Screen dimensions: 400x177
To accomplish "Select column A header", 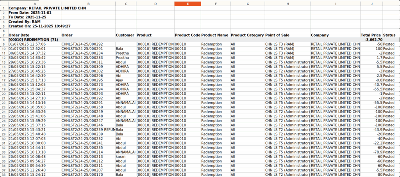I will [x=34, y=4].
